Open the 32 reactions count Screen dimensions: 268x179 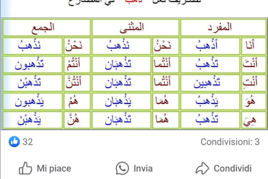28,142
